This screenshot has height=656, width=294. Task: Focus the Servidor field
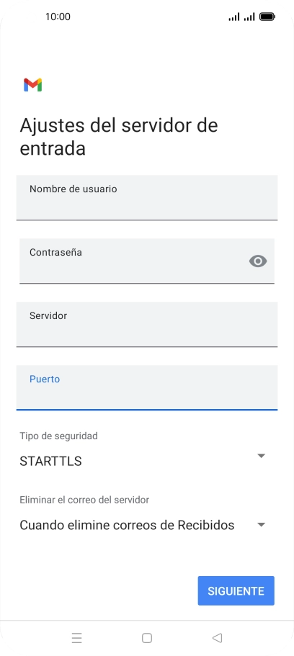pyautogui.click(x=147, y=324)
